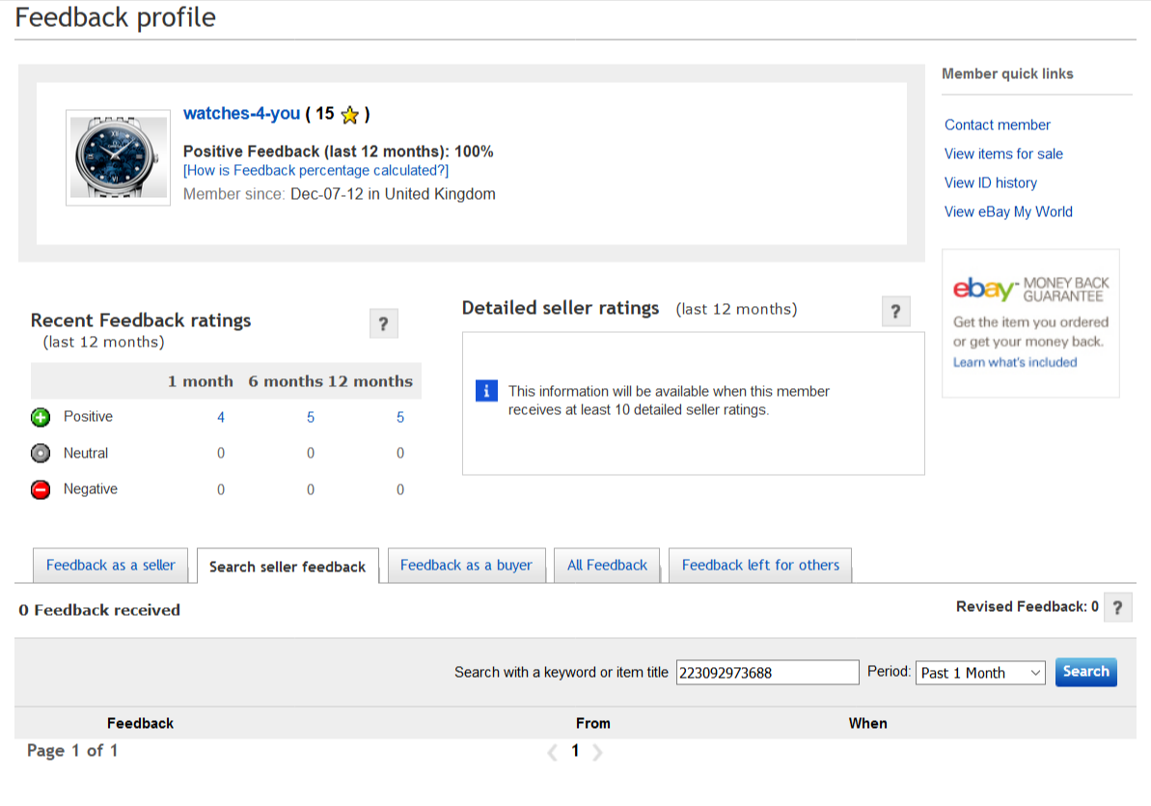The image size is (1151, 806).
Task: Select the Feedback left for others tab
Action: 760,566
